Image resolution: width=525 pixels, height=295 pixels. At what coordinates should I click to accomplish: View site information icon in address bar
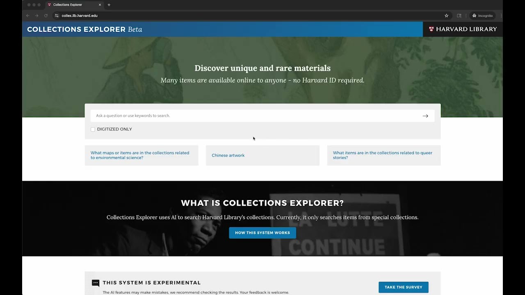click(57, 16)
